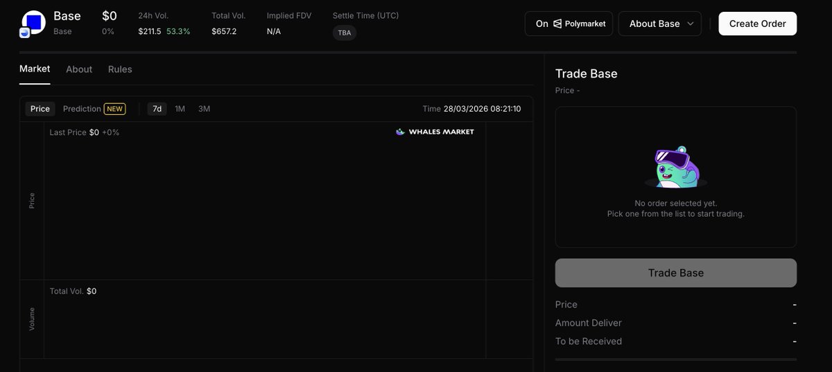This screenshot has width=832, height=372.
Task: Click the disabled Trade Base button
Action: point(676,273)
